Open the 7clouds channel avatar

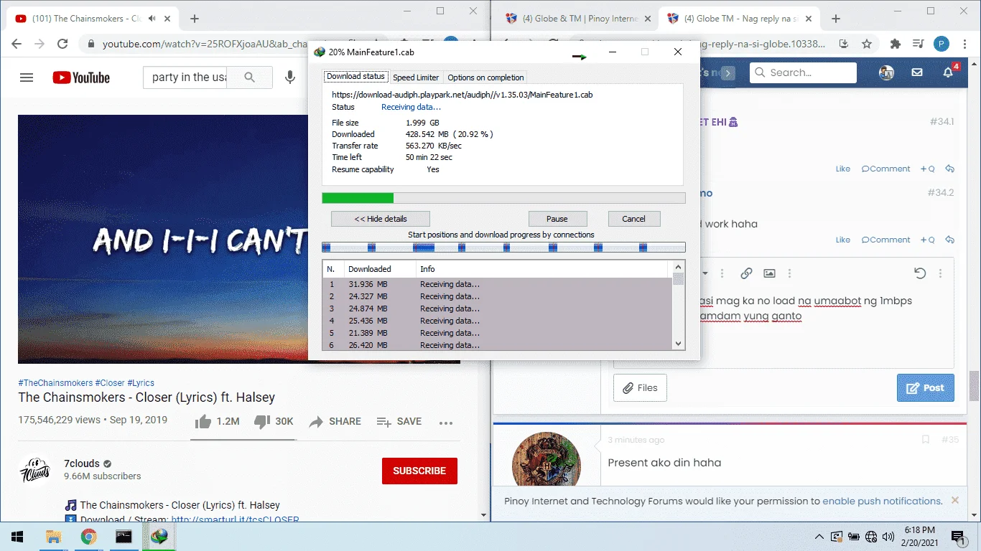click(34, 471)
